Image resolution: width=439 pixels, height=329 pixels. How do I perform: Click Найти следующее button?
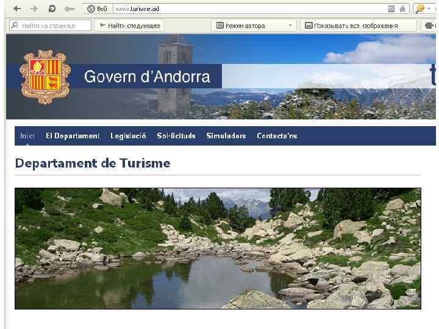(x=130, y=26)
